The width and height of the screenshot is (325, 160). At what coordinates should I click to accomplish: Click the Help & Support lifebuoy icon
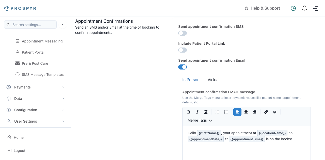pyautogui.click(x=246, y=8)
